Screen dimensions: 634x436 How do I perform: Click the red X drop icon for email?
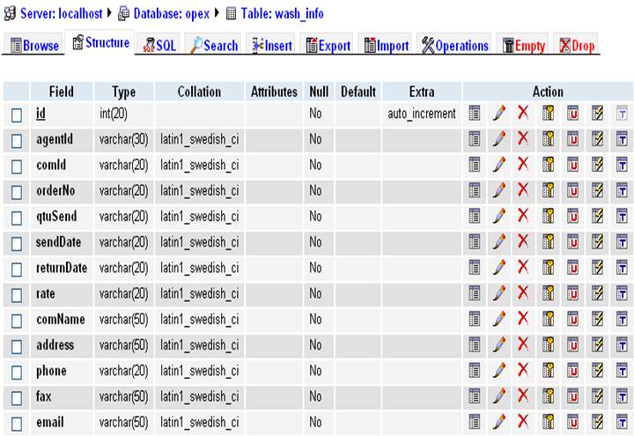point(522,424)
